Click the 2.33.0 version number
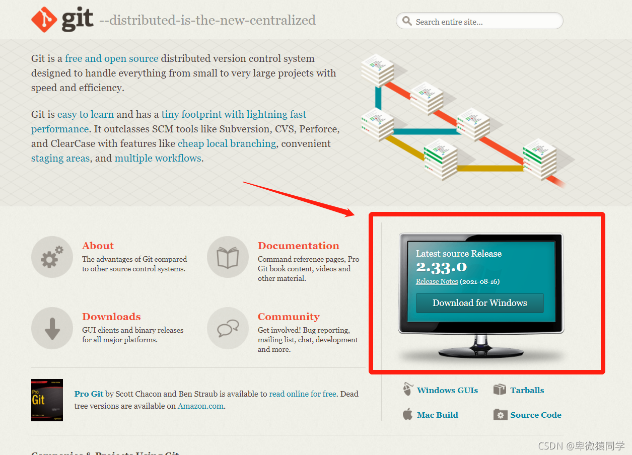The image size is (632, 455). pos(441,267)
